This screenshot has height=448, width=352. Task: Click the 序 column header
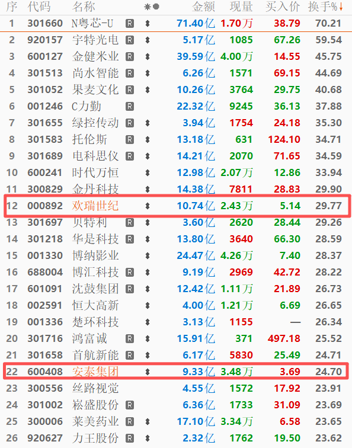[x=12, y=7]
